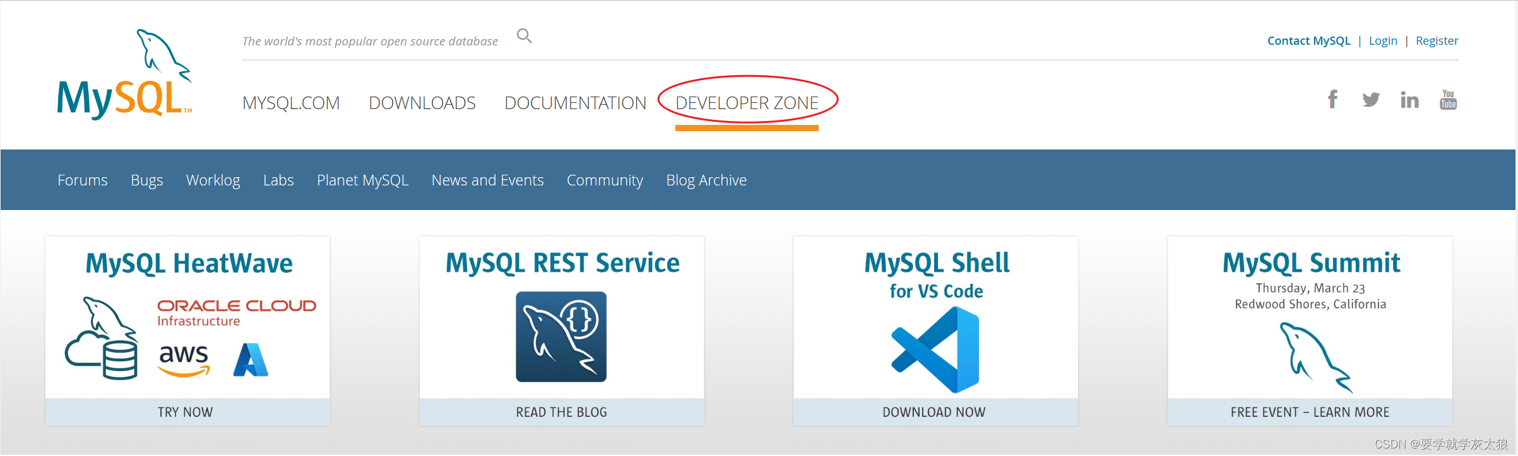Click the HeatWave cloud database icon
Image resolution: width=1518 pixels, height=456 pixels.
pyautogui.click(x=101, y=338)
